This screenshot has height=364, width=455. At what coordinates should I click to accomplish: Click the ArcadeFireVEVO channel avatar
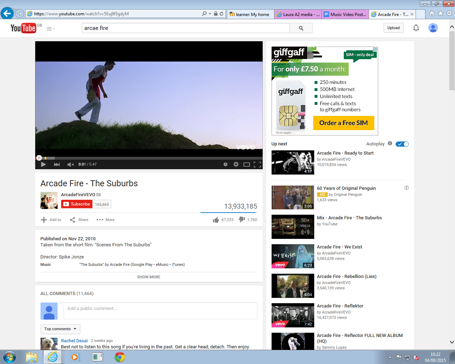49,200
